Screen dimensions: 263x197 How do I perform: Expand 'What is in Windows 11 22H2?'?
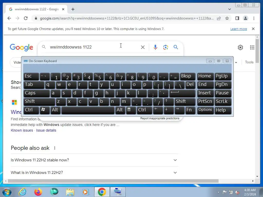tap(94, 173)
